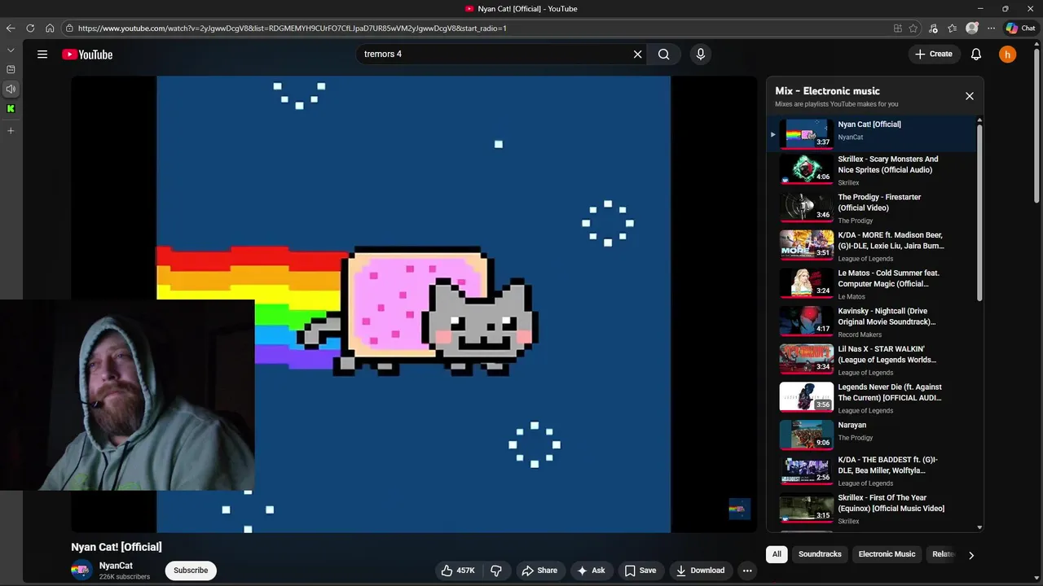This screenshot has height=586, width=1043.
Task: Save video to a playlist
Action: click(x=640, y=571)
